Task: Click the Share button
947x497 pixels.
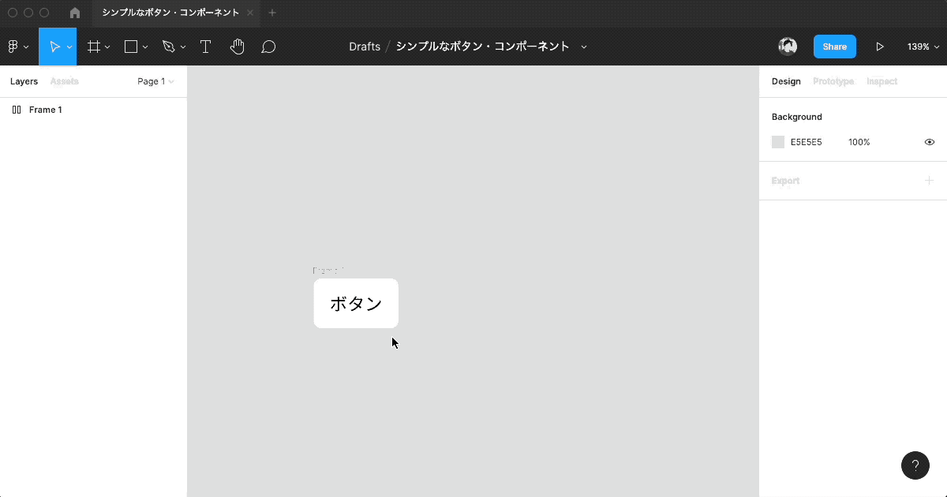Action: pos(834,46)
